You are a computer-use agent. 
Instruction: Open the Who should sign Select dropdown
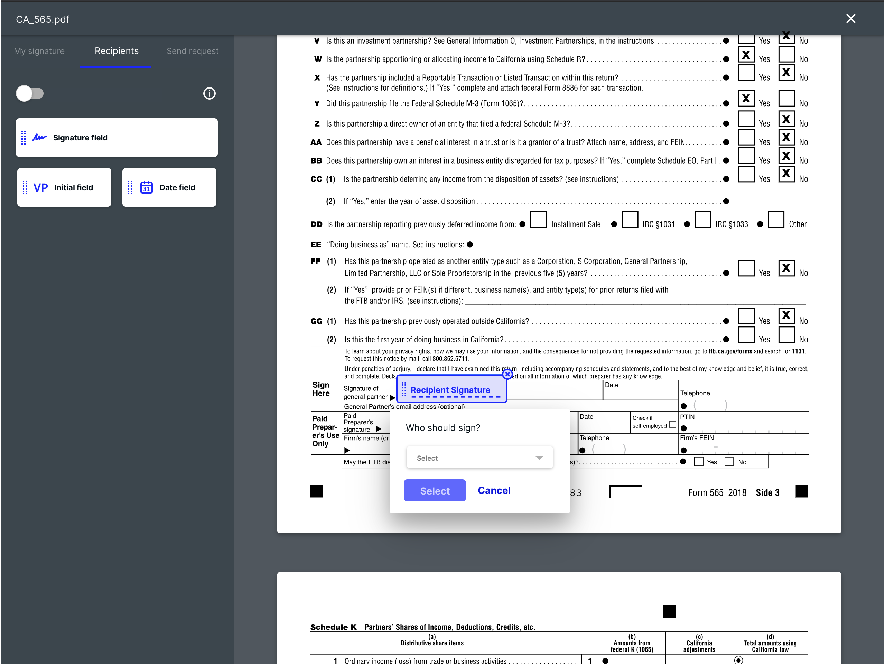coord(479,458)
